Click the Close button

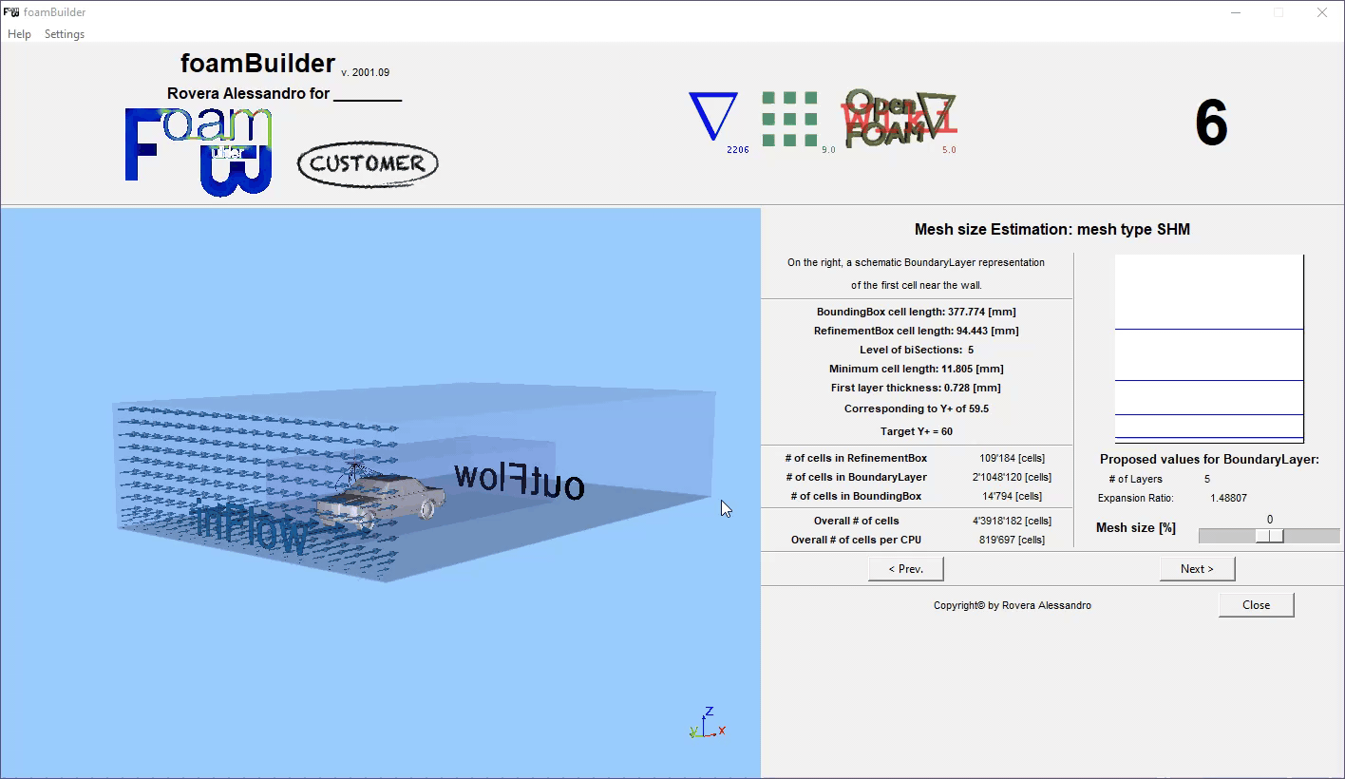[x=1257, y=605]
